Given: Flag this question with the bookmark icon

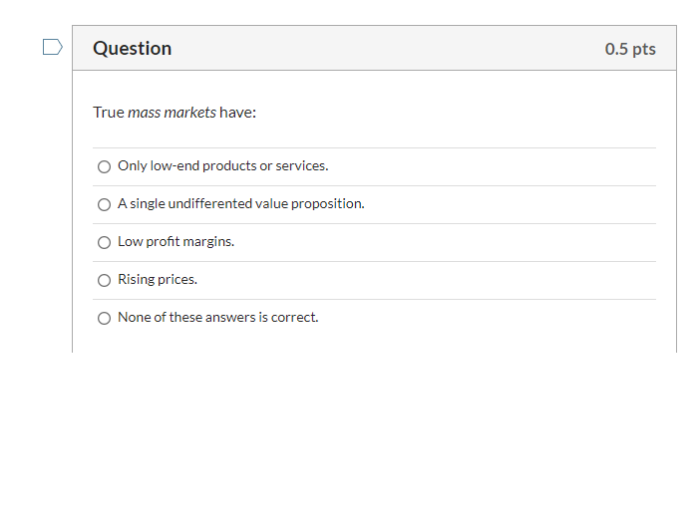Looking at the screenshot, I should (53, 47).
